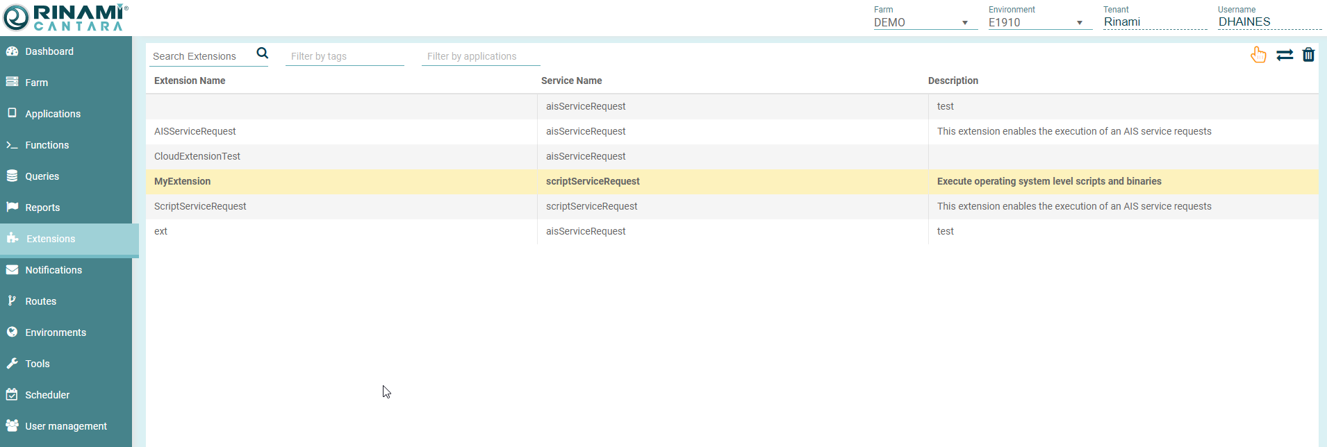Select the MyExtension row

[182, 181]
